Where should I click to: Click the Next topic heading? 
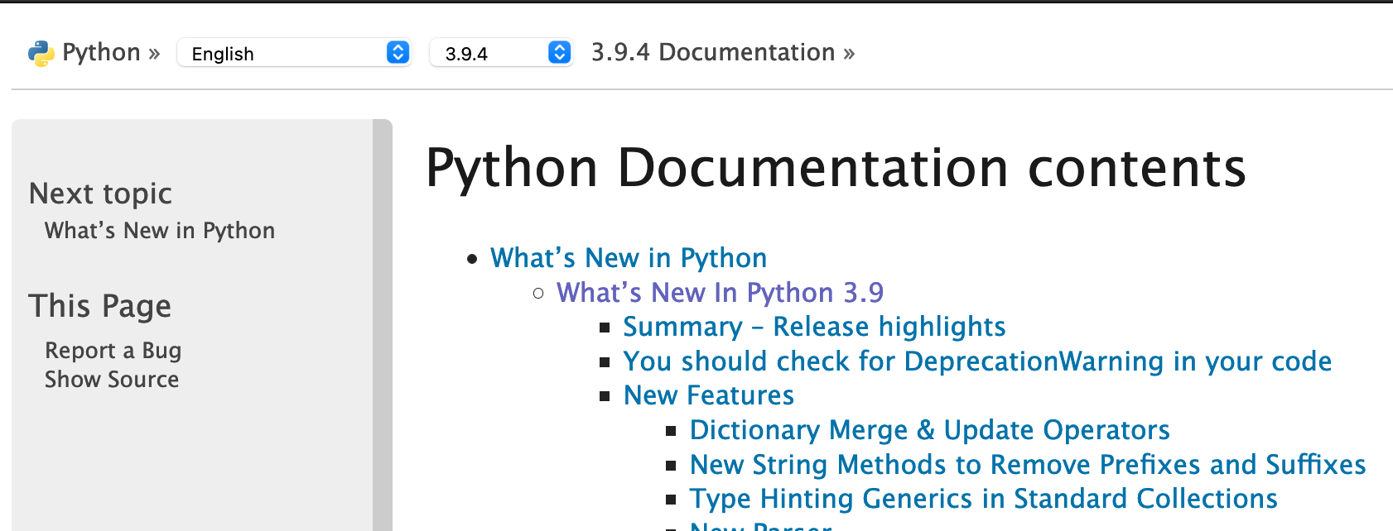coord(100,194)
